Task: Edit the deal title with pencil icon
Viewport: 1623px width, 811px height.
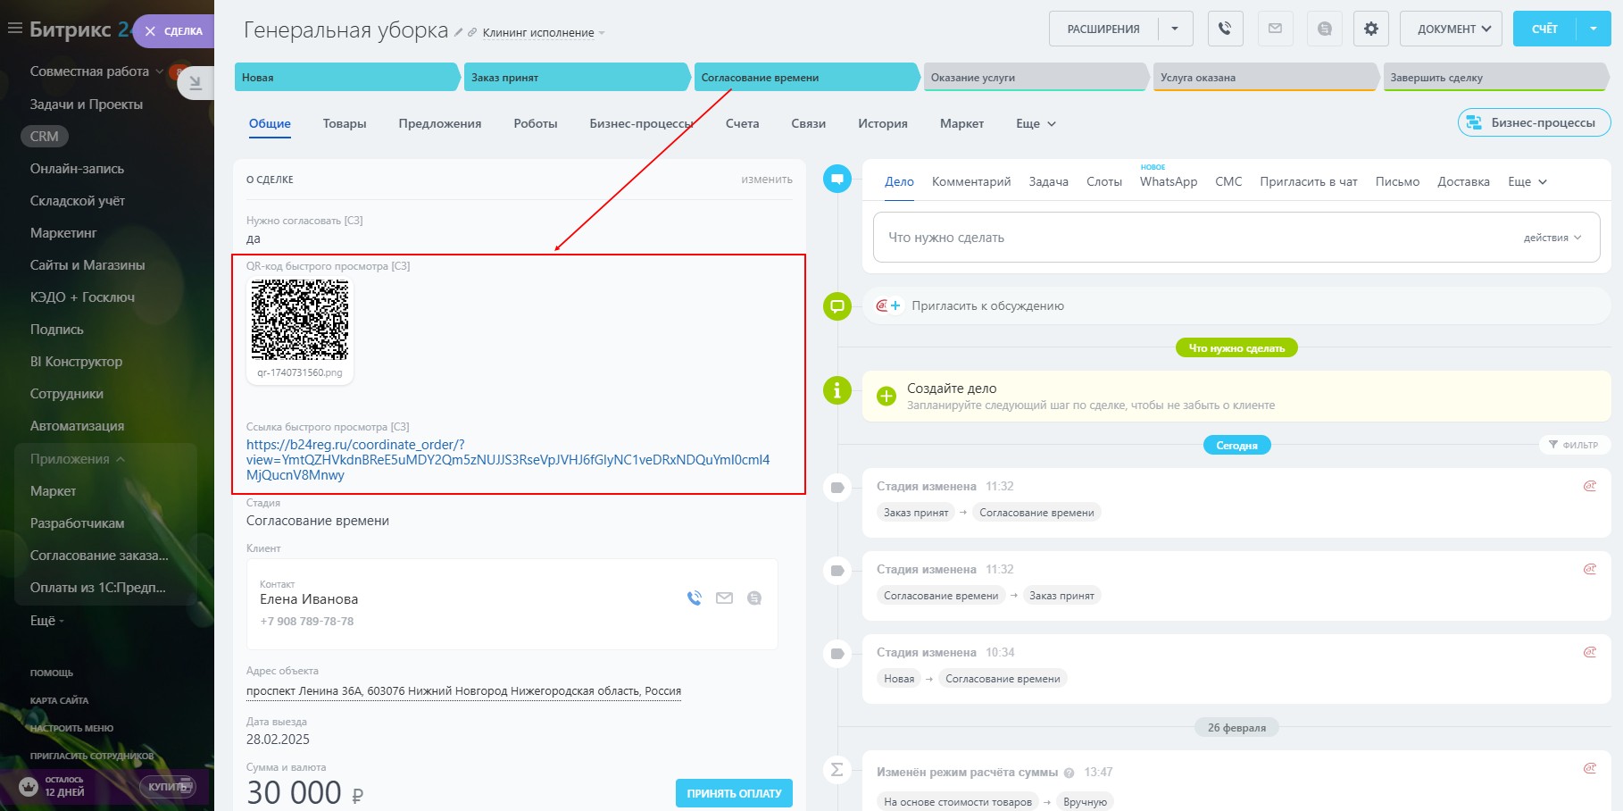Action: click(x=459, y=32)
